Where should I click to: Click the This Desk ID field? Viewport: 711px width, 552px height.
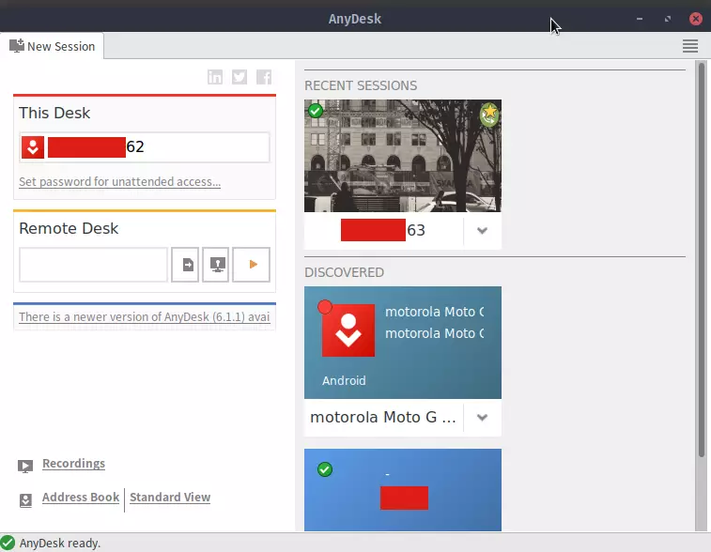(145, 147)
